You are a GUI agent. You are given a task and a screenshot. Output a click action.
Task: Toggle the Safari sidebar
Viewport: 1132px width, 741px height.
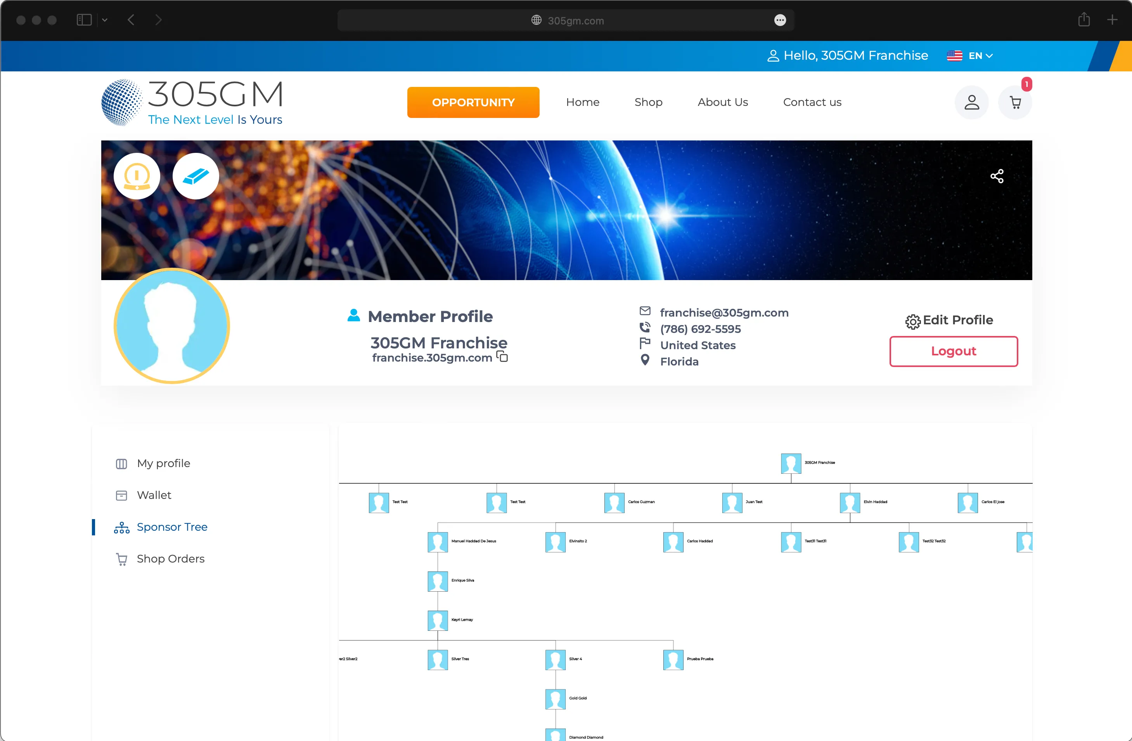[84, 20]
